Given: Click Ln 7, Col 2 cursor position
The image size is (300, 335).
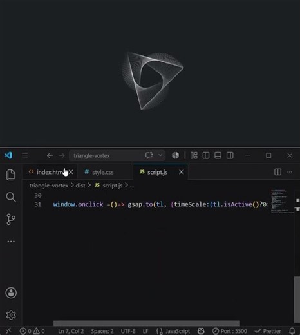Looking at the screenshot, I should [x=71, y=331].
